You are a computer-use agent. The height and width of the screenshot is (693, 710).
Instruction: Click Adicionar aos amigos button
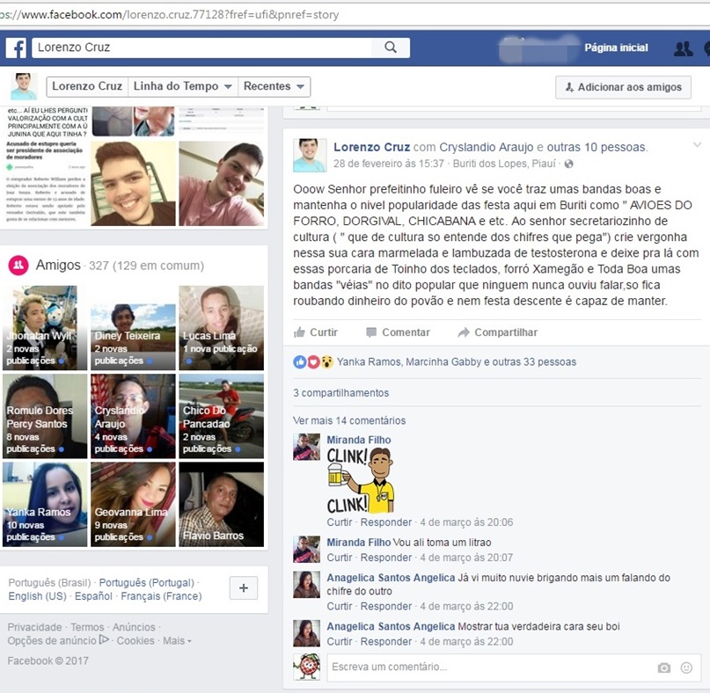pos(623,87)
